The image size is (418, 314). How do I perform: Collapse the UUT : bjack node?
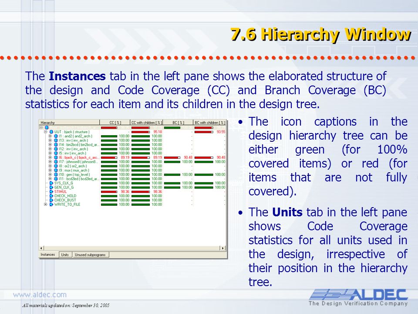pos(46,132)
